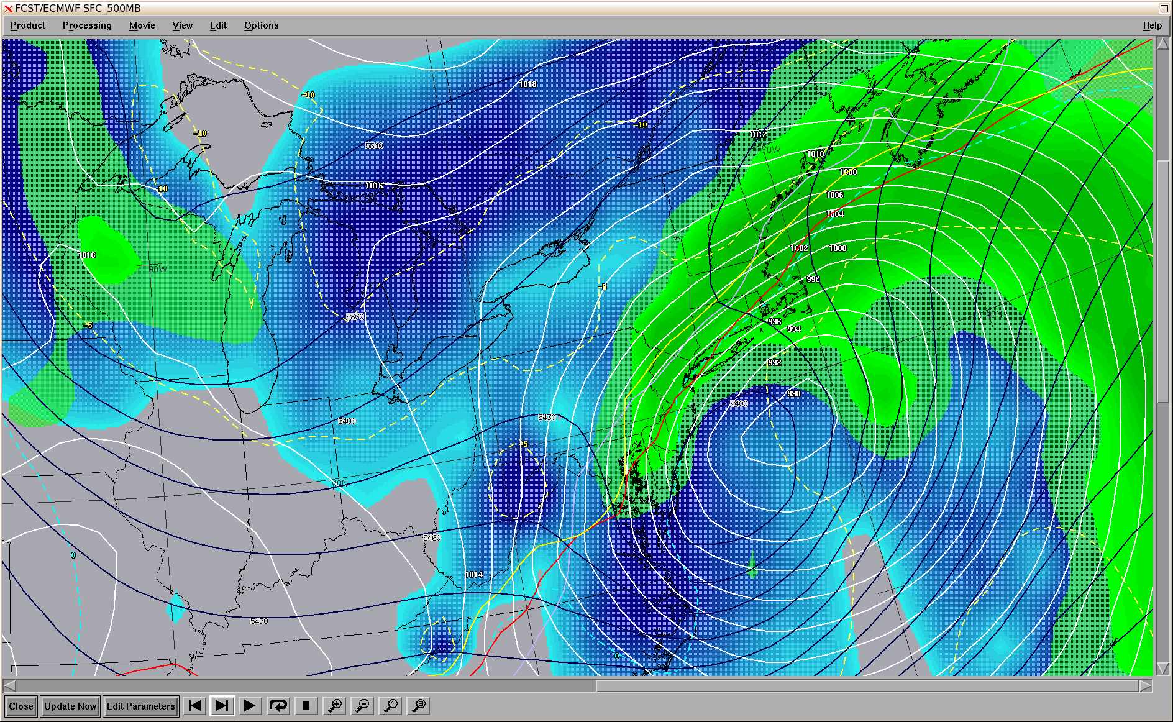Click the 5340 height contour label
Image resolution: width=1173 pixels, height=722 pixels.
[374, 145]
